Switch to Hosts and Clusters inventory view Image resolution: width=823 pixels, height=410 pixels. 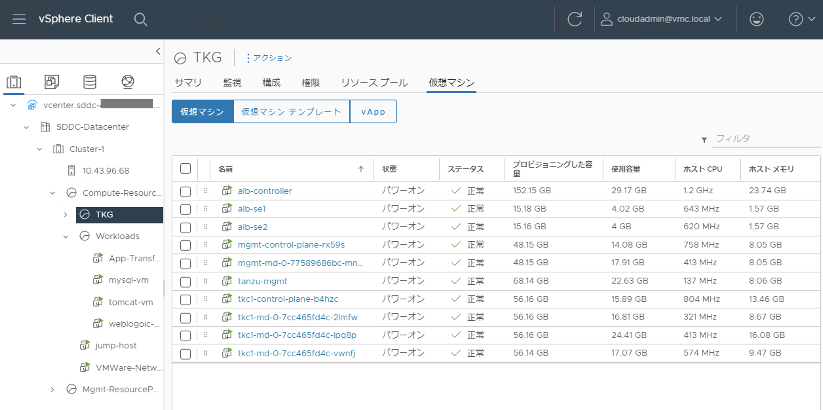(x=14, y=82)
